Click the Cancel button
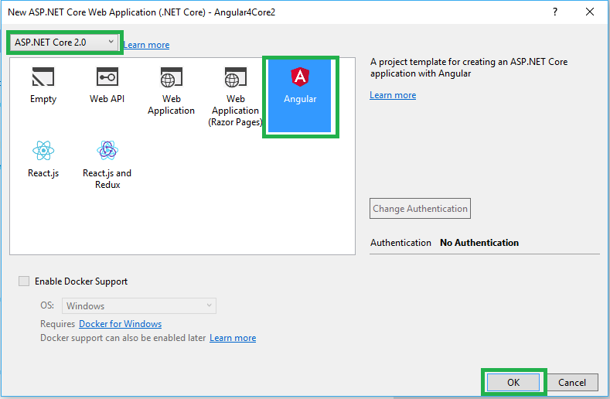610x399 pixels. [x=572, y=383]
